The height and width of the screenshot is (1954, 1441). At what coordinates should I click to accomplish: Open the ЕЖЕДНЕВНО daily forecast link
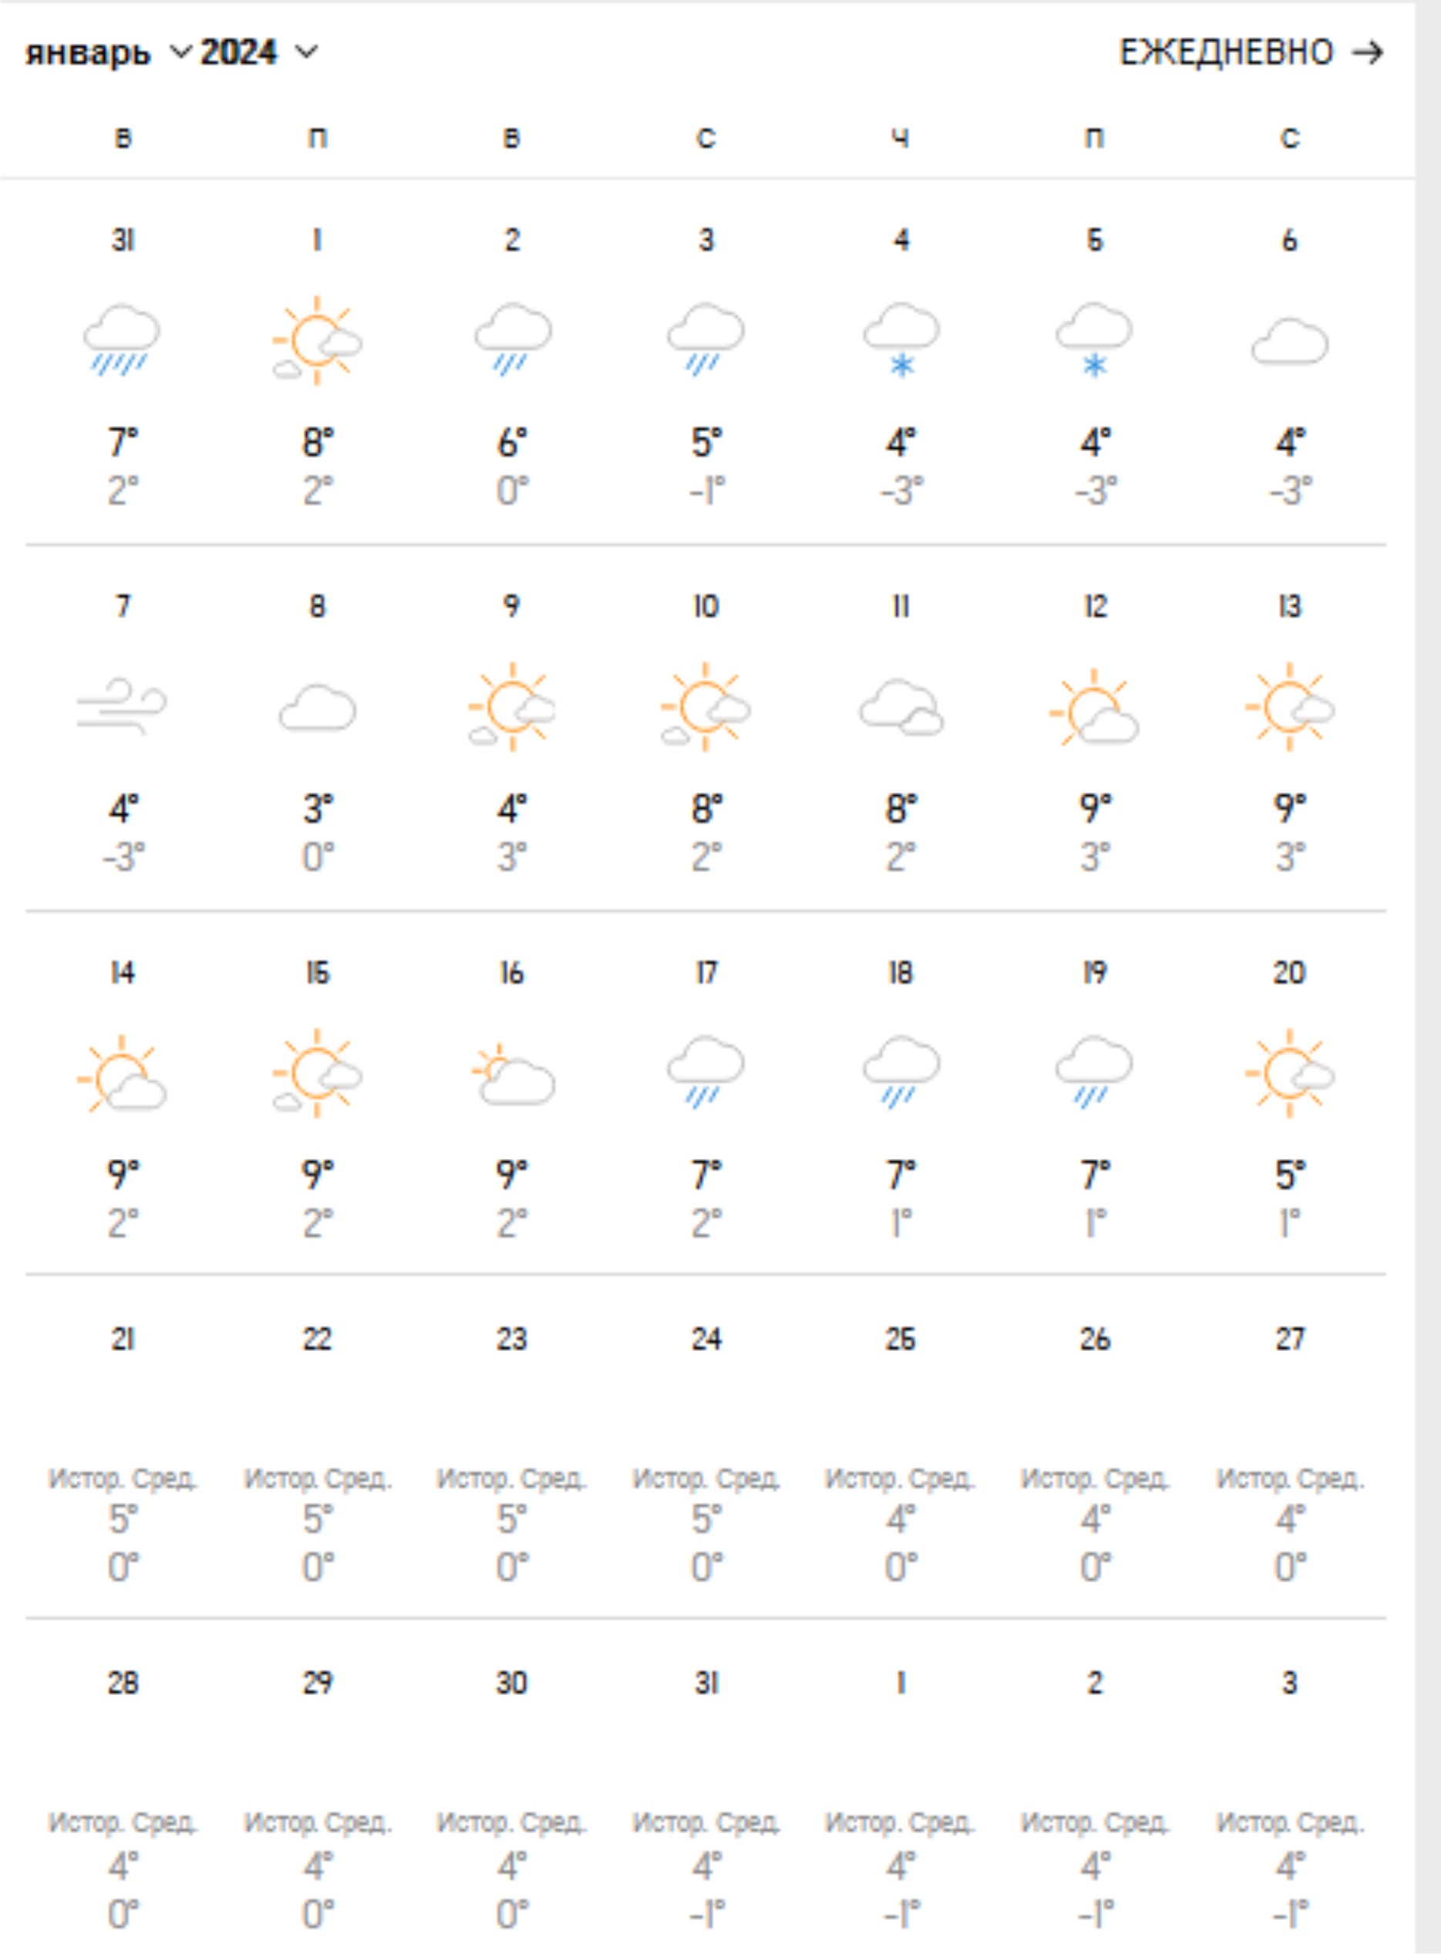click(x=1227, y=53)
